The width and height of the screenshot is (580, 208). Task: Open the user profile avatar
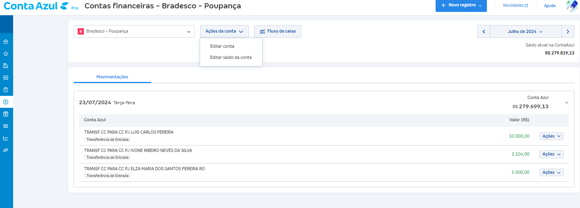572,6
